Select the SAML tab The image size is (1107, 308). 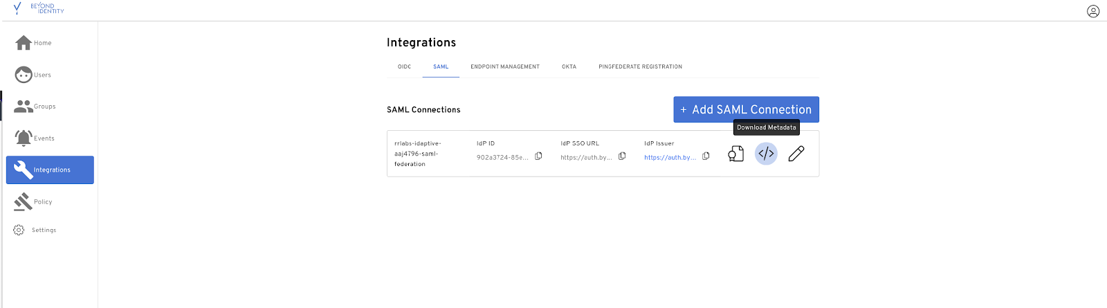(x=441, y=67)
